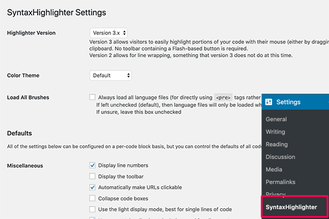
Task: Click the Version 3.x dropdown arrows
Action: (x=124, y=33)
